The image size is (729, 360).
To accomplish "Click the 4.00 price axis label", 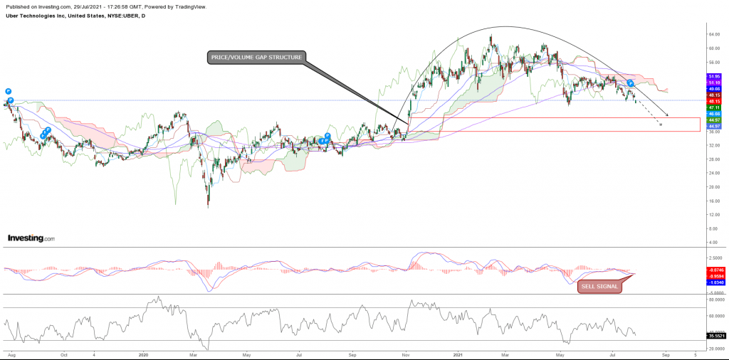I will [715, 242].
